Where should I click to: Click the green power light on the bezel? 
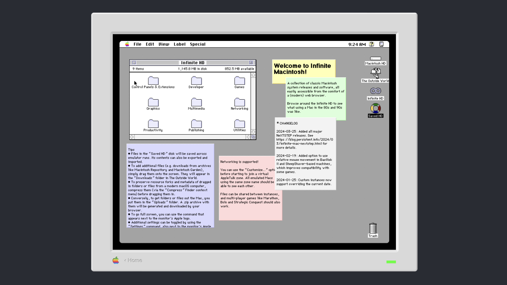point(391,262)
